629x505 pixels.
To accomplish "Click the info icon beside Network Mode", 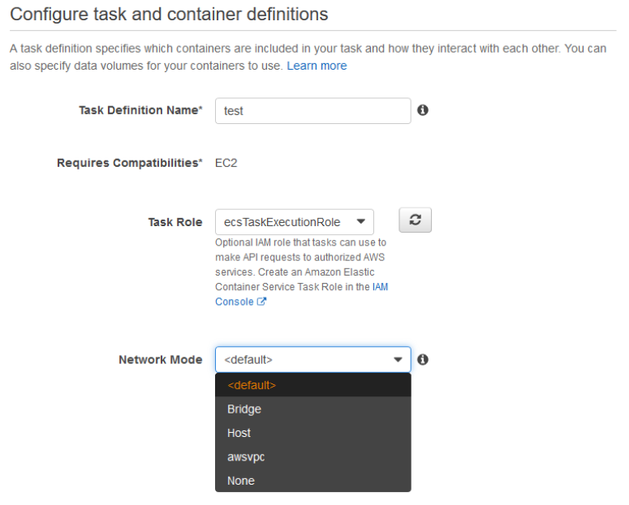I will 423,359.
